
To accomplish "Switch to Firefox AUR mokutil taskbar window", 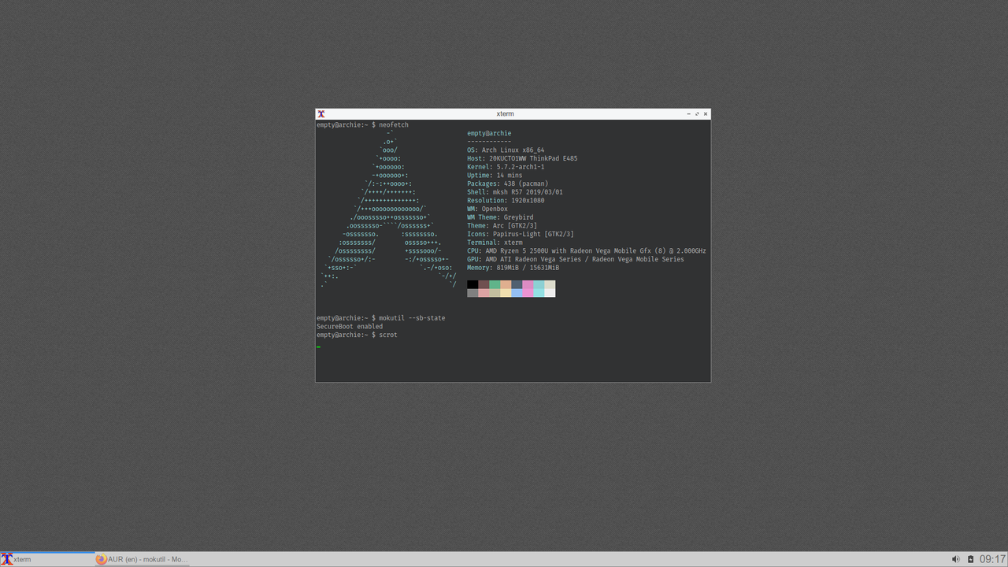I will click(x=142, y=559).
